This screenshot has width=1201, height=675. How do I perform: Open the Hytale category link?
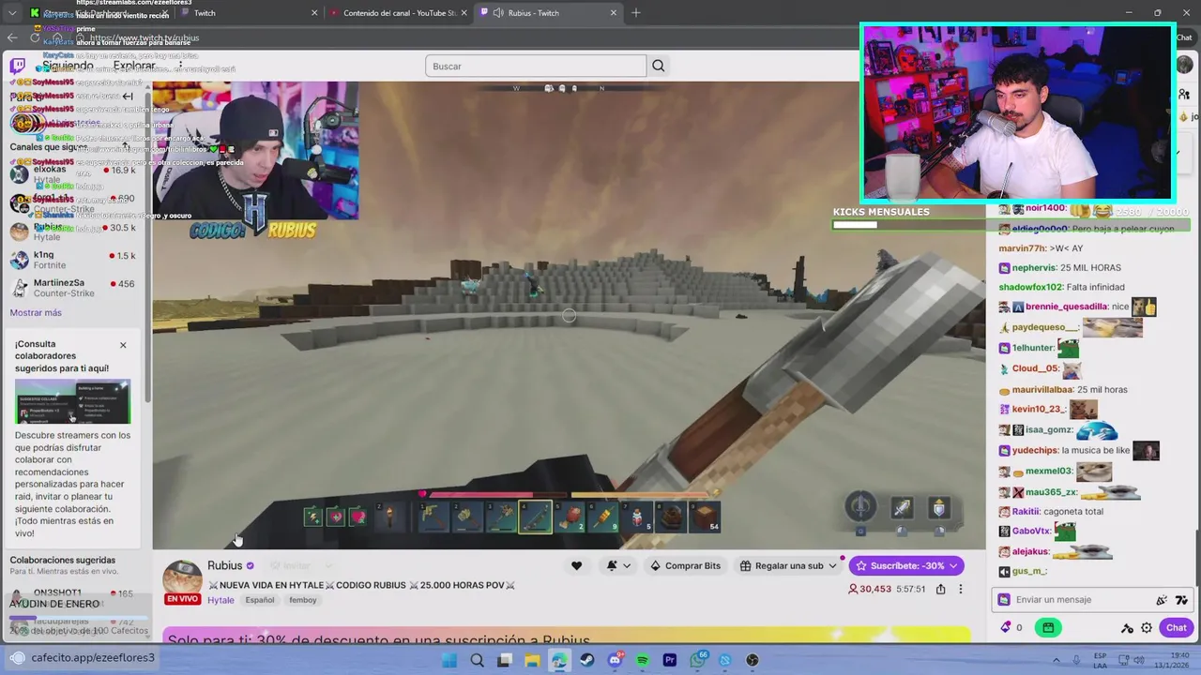220,600
